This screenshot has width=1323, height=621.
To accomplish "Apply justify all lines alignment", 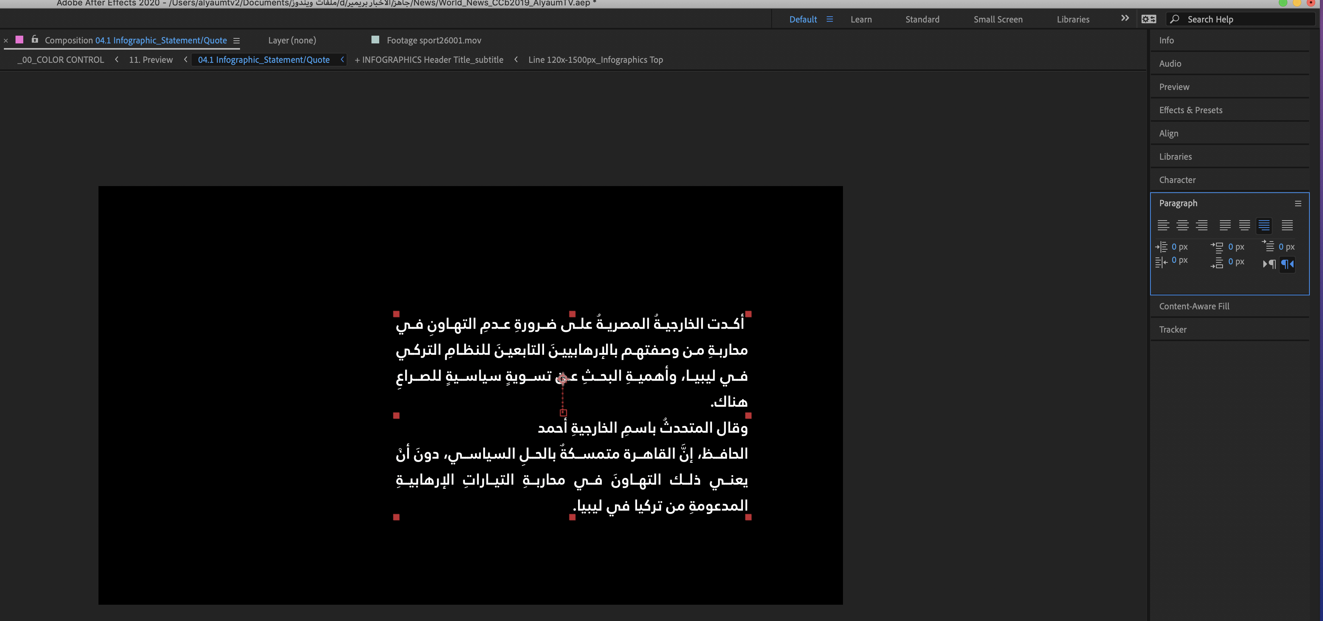I will coord(1288,225).
